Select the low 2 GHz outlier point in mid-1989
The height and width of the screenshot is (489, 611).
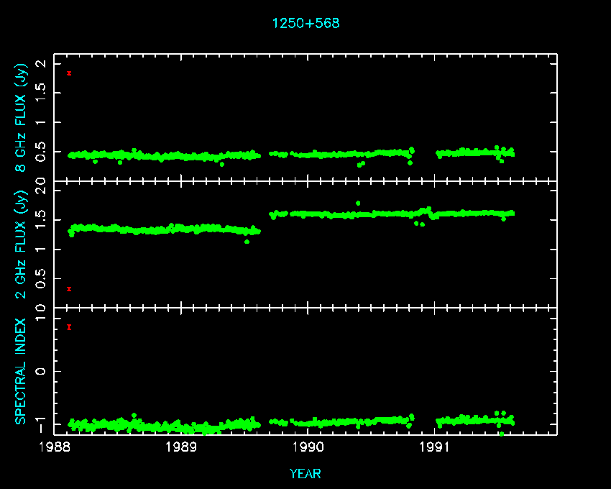247,242
